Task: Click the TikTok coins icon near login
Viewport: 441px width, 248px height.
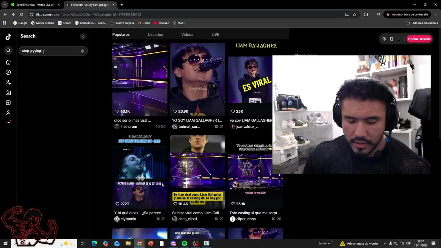Action: tap(384, 39)
